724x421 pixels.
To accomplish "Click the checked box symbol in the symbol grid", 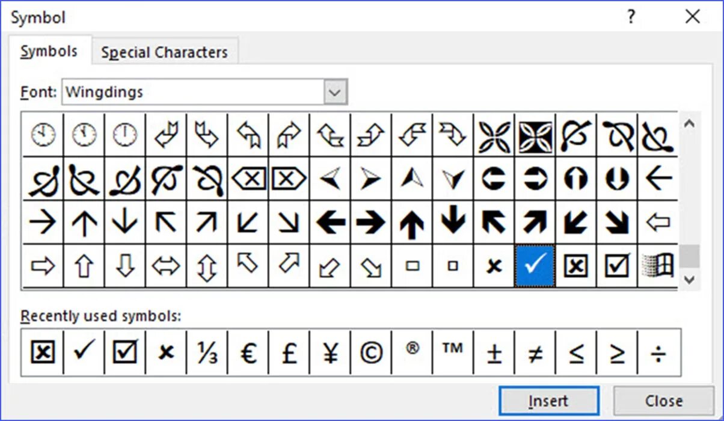I will 617,265.
